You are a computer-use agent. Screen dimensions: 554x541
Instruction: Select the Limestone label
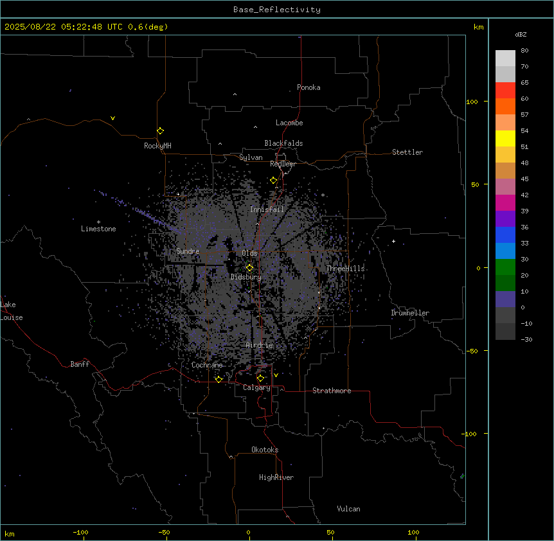pyautogui.click(x=98, y=229)
